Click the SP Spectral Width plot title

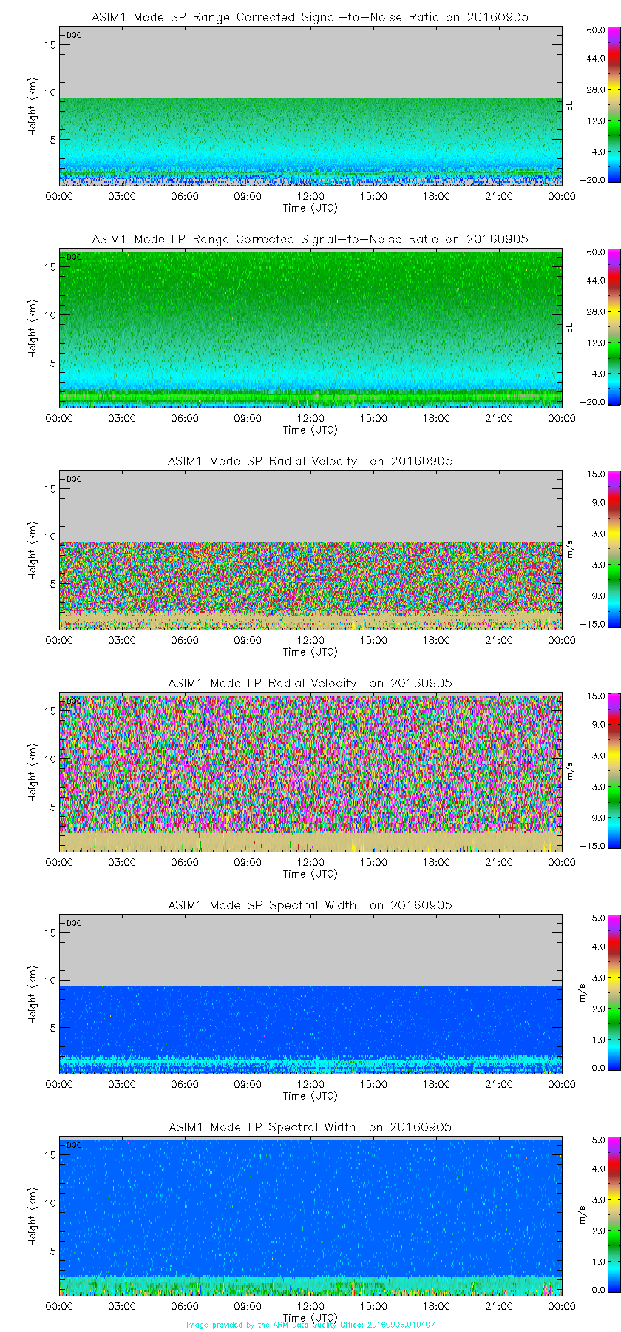310,905
